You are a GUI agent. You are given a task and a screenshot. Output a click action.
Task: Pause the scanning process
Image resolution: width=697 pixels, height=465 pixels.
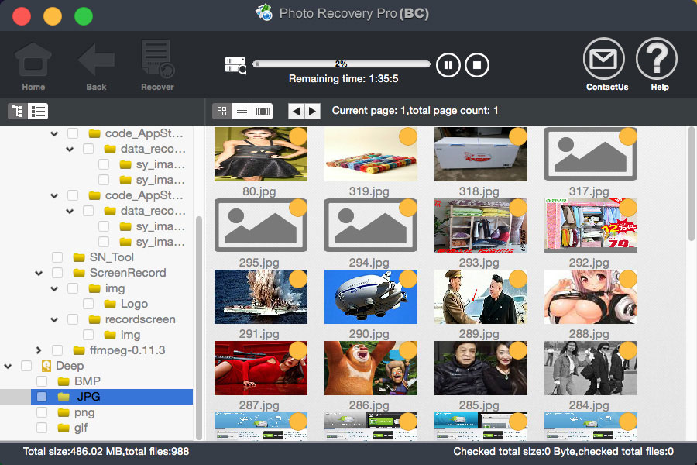[x=448, y=65]
